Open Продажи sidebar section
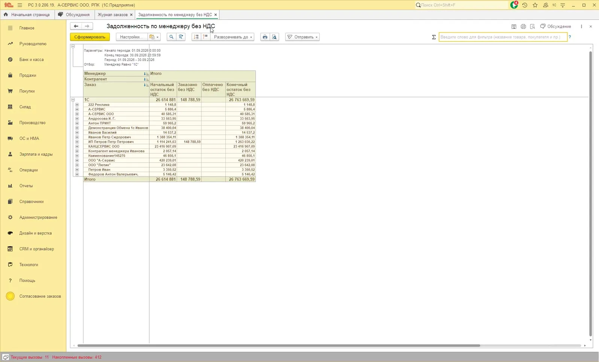Screen dimensions: 599x362 coord(28,75)
